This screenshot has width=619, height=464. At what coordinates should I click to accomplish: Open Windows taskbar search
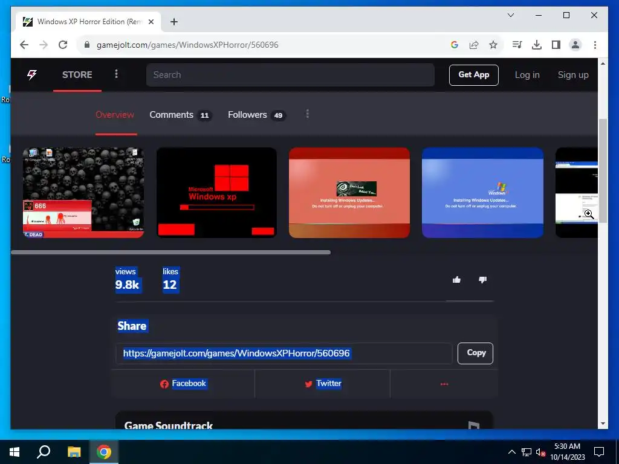point(44,451)
